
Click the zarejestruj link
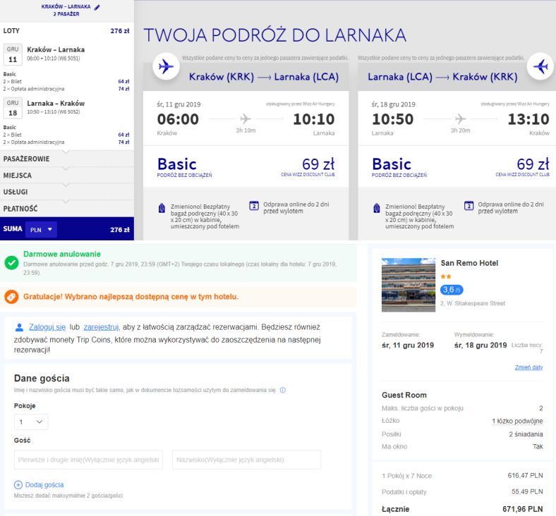[101, 327]
